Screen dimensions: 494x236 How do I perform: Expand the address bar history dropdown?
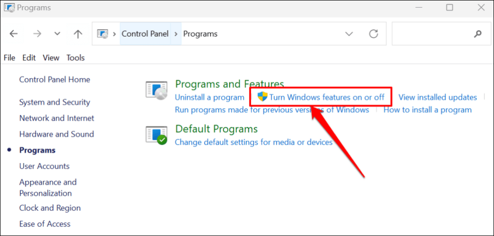pyautogui.click(x=349, y=34)
